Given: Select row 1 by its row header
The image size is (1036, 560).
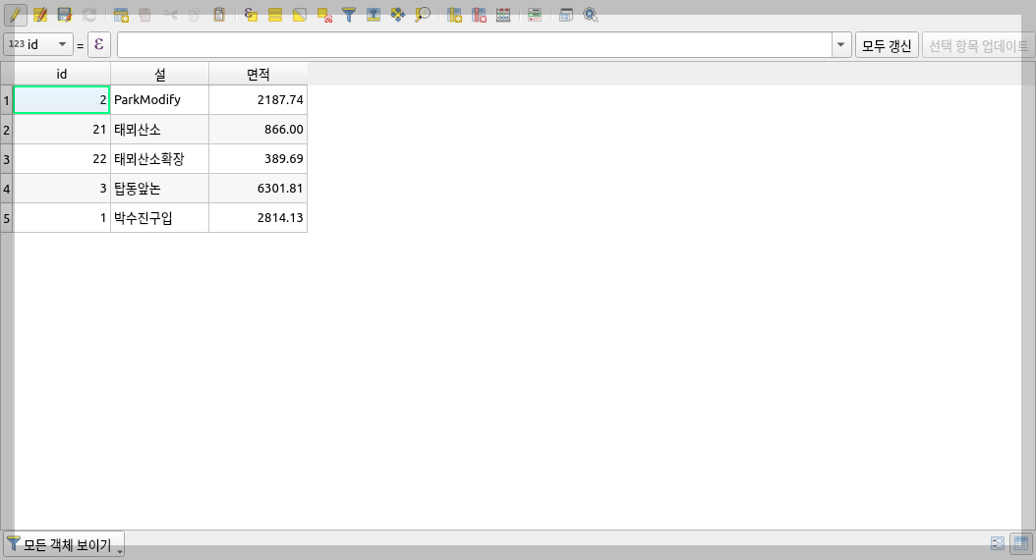Looking at the screenshot, I should [7, 99].
